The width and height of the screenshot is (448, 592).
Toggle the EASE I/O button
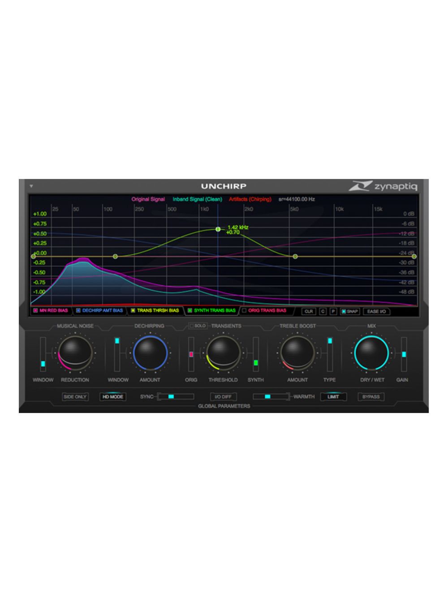pos(376,311)
